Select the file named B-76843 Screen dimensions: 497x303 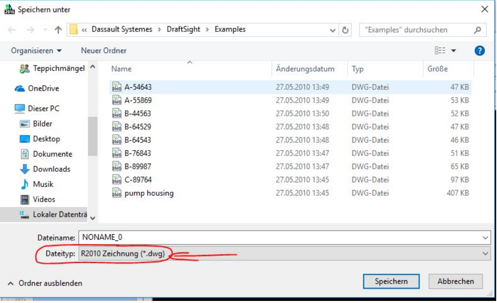point(138,153)
